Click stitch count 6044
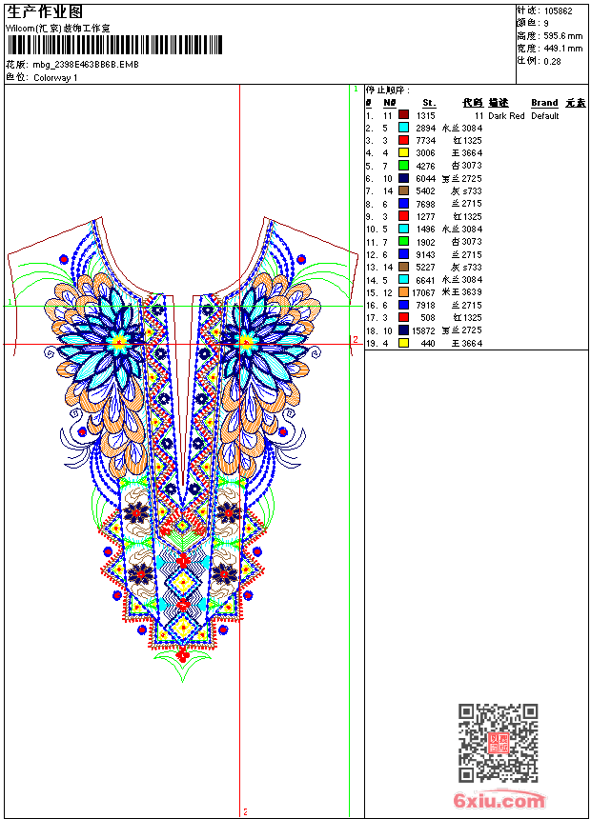This screenshot has height=819, width=591. click(426, 179)
